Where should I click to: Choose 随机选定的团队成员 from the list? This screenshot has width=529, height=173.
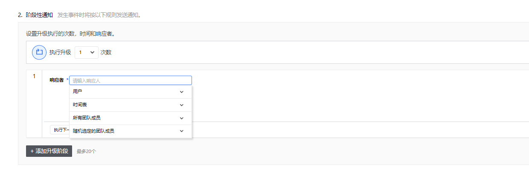point(93,131)
